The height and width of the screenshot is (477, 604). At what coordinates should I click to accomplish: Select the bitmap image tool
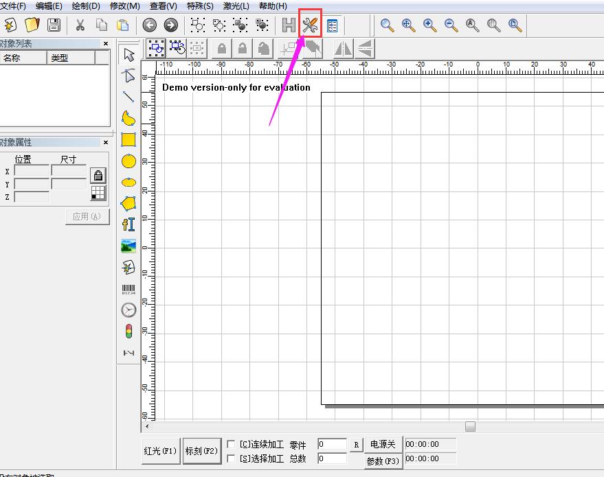click(128, 246)
